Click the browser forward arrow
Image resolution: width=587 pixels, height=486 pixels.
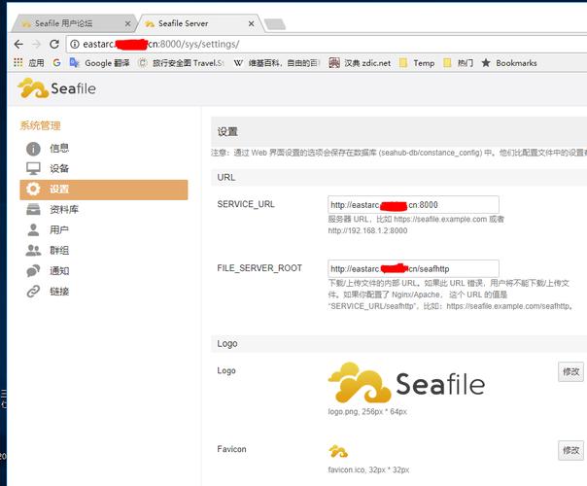pos(36,44)
